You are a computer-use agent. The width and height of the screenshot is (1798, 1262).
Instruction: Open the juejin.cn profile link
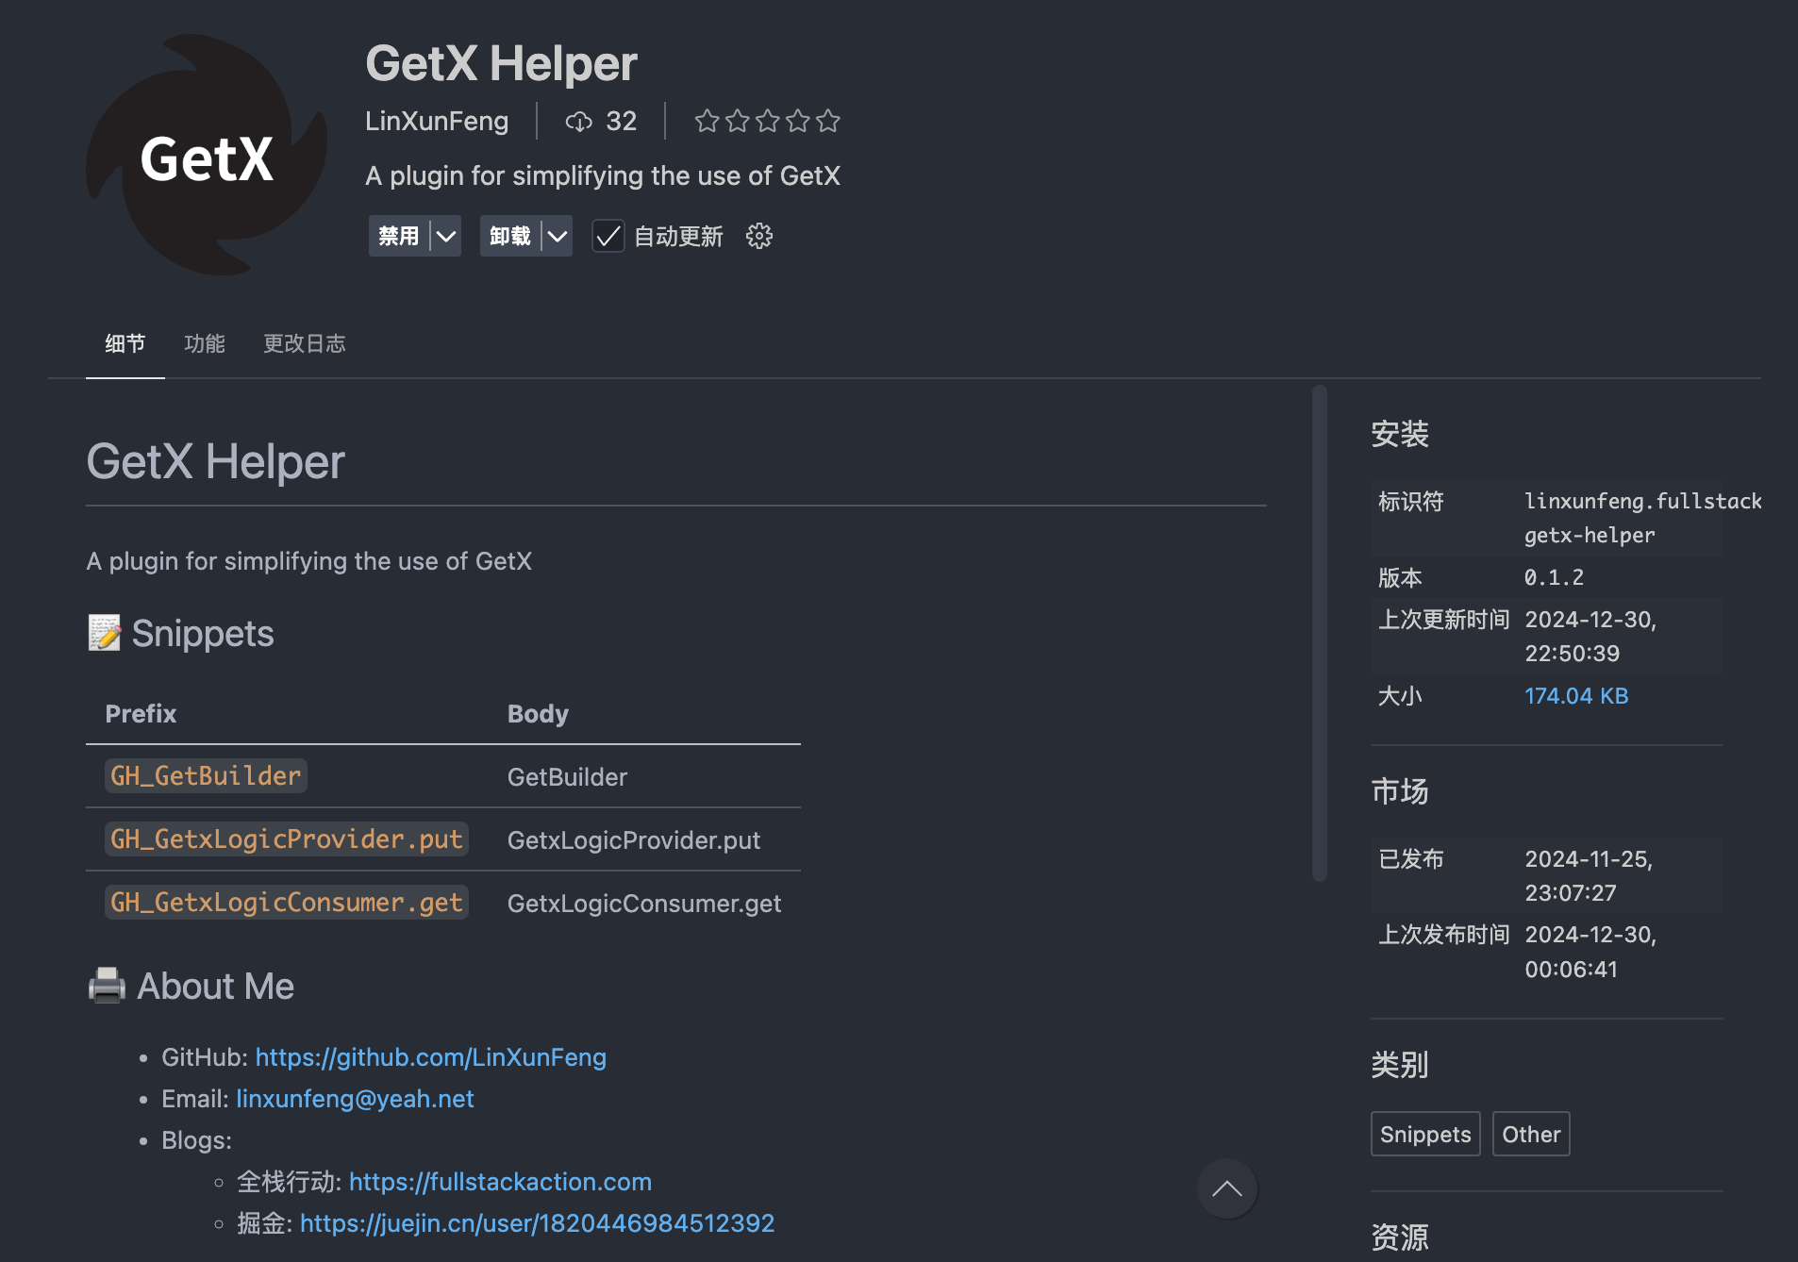tap(538, 1223)
